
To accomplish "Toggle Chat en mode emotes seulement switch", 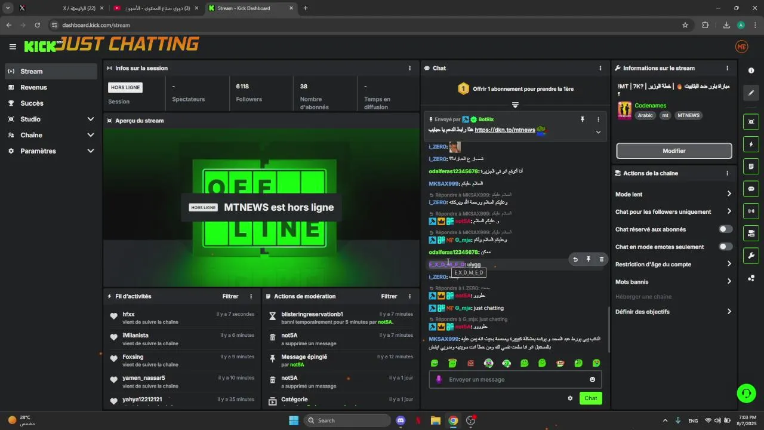I will (725, 247).
